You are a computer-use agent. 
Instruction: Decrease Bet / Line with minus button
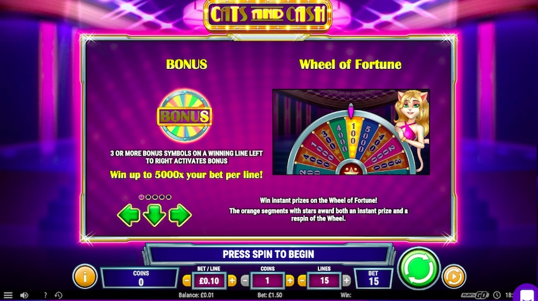click(x=187, y=281)
